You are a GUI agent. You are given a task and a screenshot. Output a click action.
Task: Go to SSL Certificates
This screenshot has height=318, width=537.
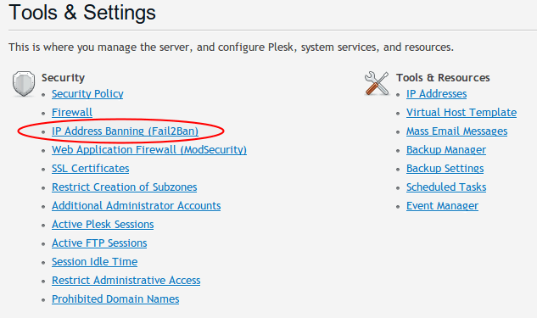(91, 169)
